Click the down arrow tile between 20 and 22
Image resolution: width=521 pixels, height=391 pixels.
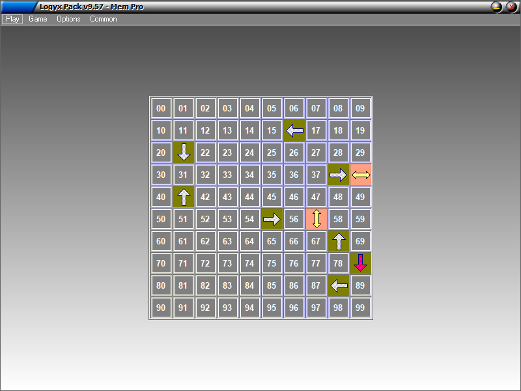(184, 152)
